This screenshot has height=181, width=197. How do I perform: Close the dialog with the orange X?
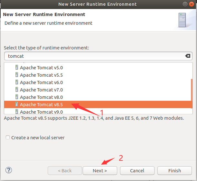(192, 4)
